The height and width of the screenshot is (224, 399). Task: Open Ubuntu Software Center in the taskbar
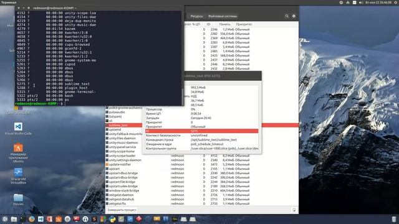click(x=59, y=219)
